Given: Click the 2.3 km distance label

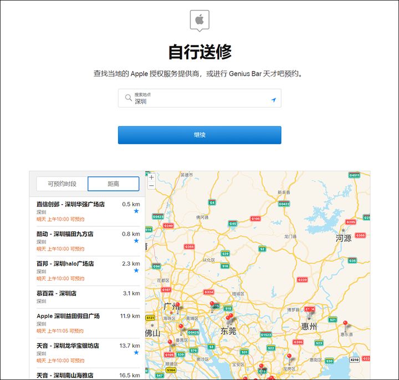Looking at the screenshot, I should tap(131, 264).
